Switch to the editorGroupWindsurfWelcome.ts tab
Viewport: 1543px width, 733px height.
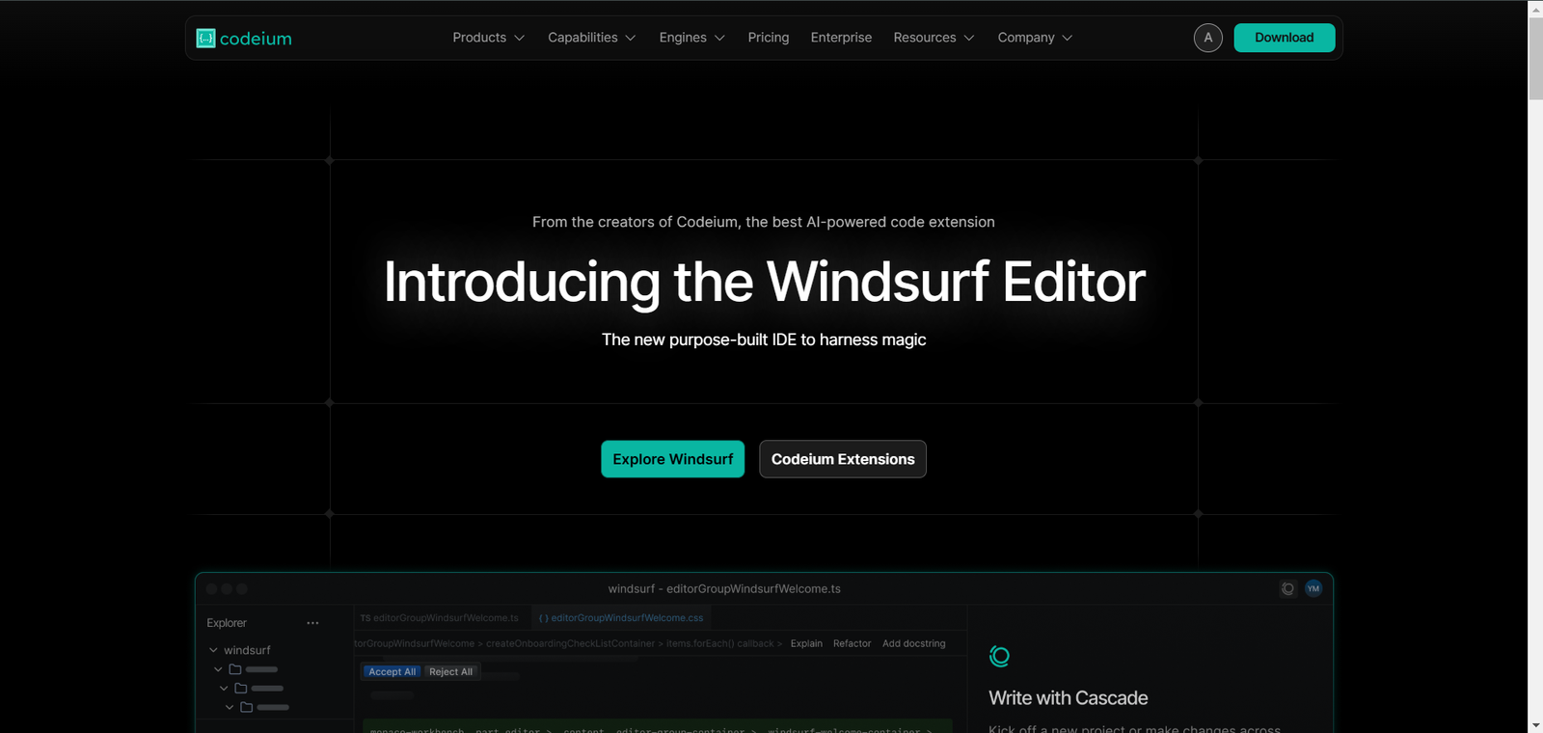pos(440,618)
